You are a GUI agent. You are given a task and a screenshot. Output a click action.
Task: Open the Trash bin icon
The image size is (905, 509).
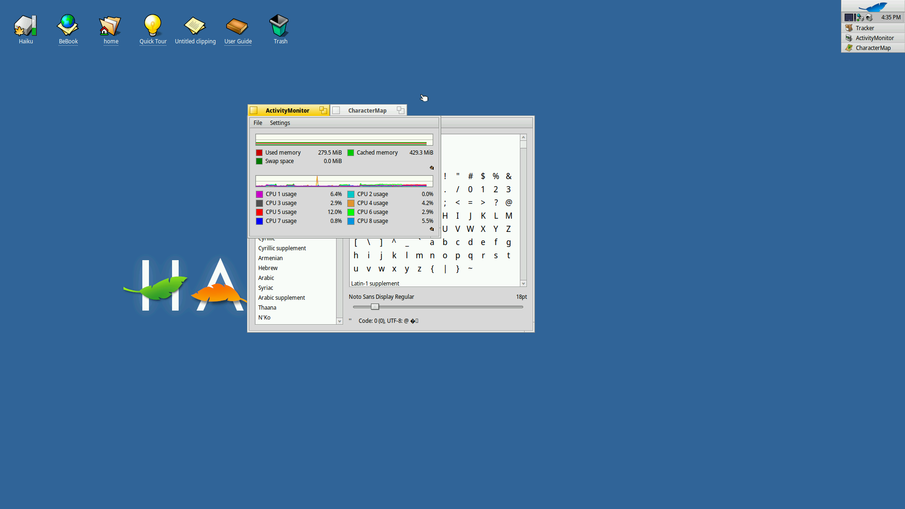click(x=280, y=25)
